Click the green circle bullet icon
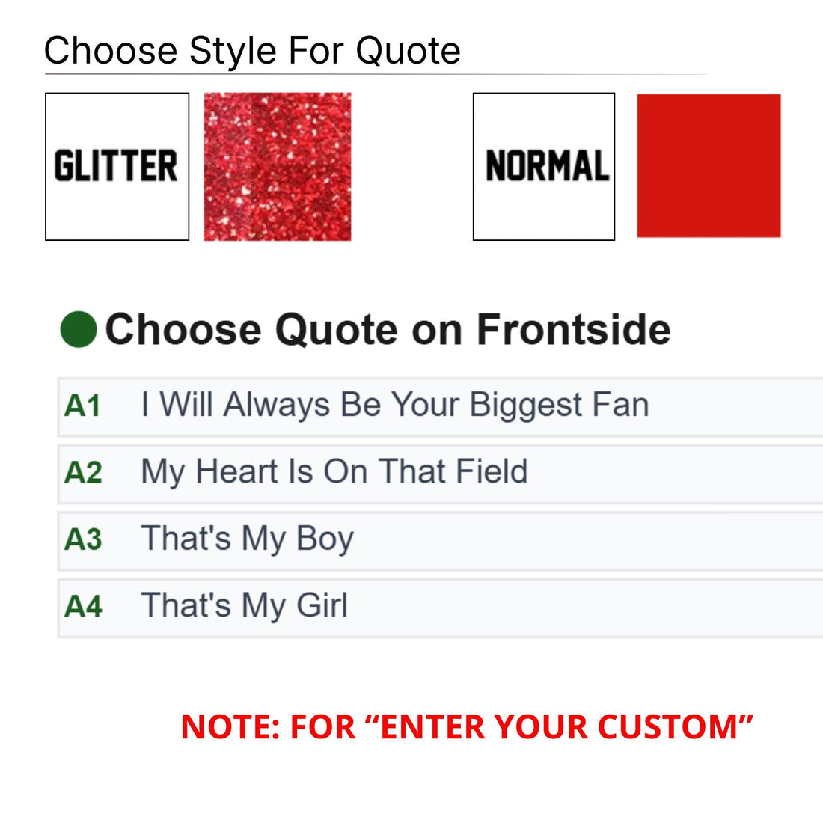The height and width of the screenshot is (823, 823). tap(79, 330)
